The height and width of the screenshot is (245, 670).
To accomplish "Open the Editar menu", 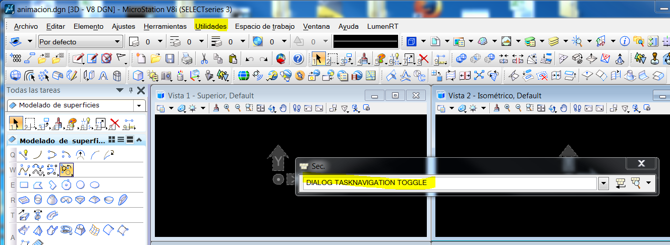I will 55,26.
